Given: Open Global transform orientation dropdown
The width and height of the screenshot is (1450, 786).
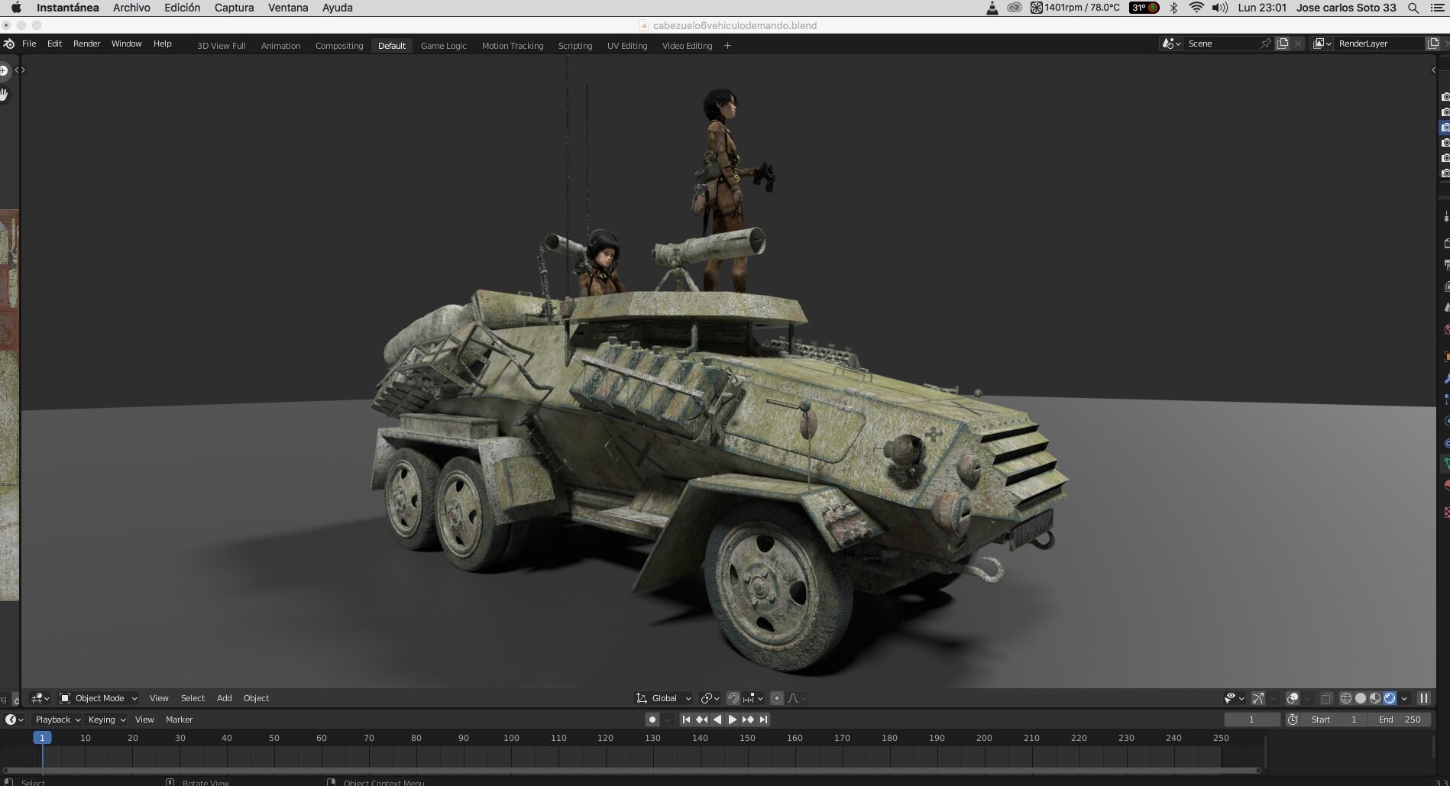Looking at the screenshot, I should 664,698.
